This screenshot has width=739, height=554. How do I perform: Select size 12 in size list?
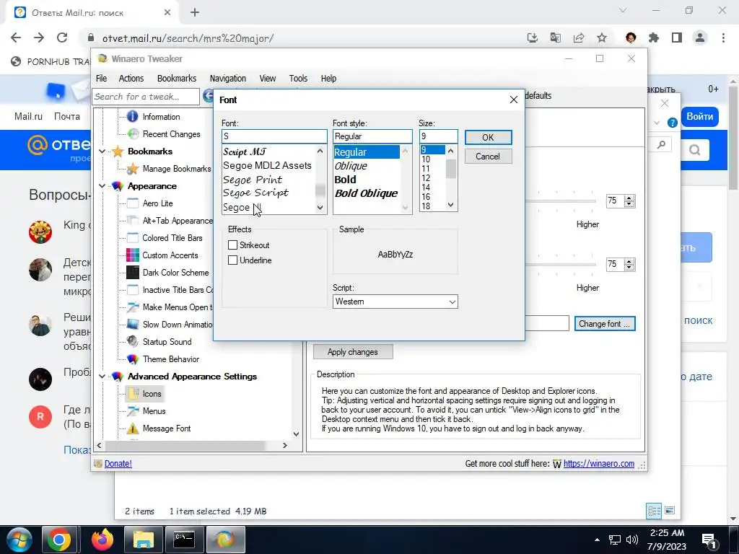tap(426, 178)
